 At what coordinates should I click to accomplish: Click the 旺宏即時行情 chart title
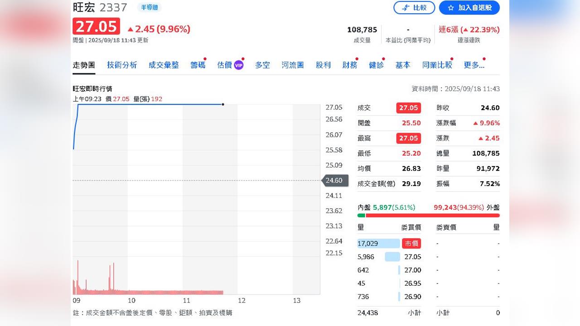tap(93, 89)
